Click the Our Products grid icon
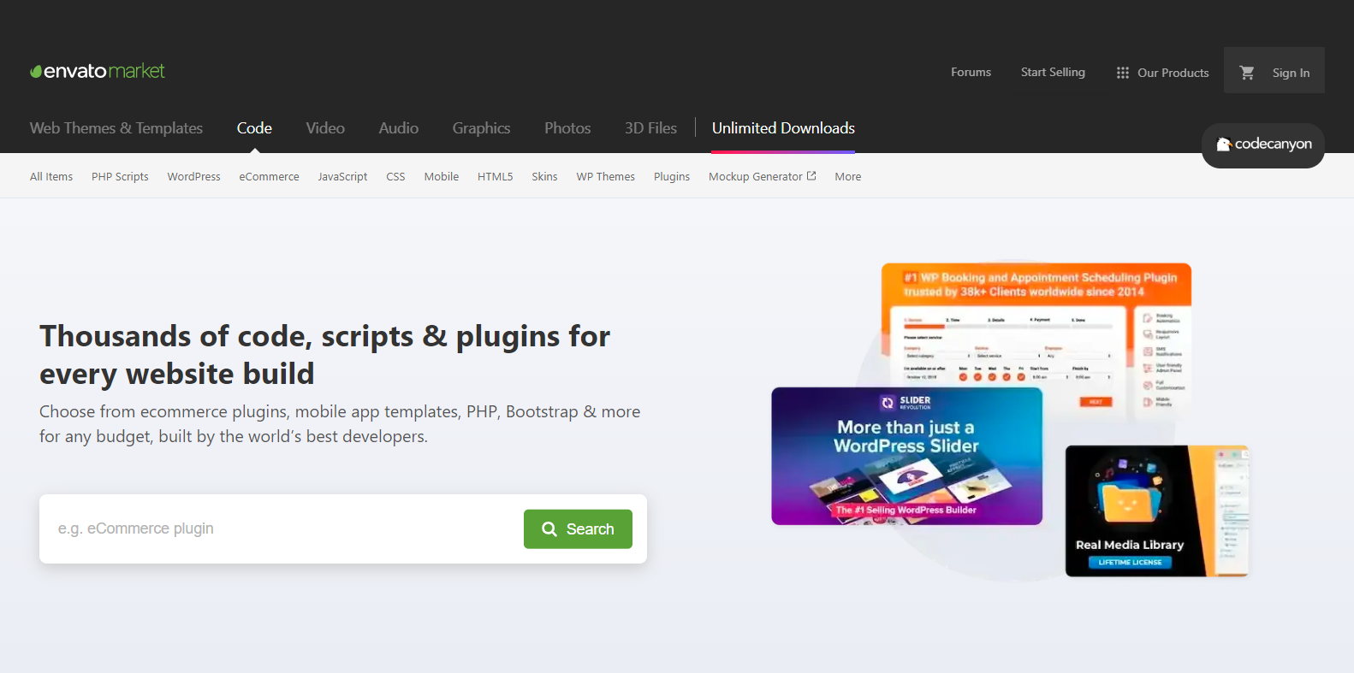 tap(1123, 73)
